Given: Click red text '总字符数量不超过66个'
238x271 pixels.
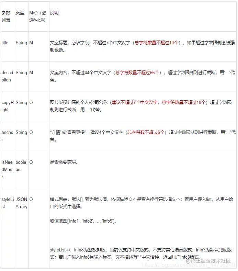Looking at the screenshot, I should coord(137,72).
